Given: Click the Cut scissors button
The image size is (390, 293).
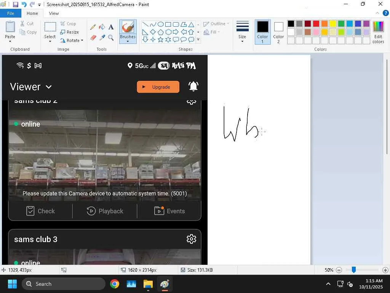Looking at the screenshot, I should [27, 24].
